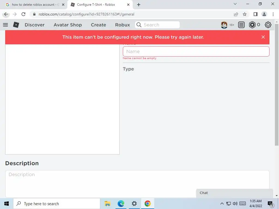Open the Chat panel
279x209 pixels.
[235, 193]
